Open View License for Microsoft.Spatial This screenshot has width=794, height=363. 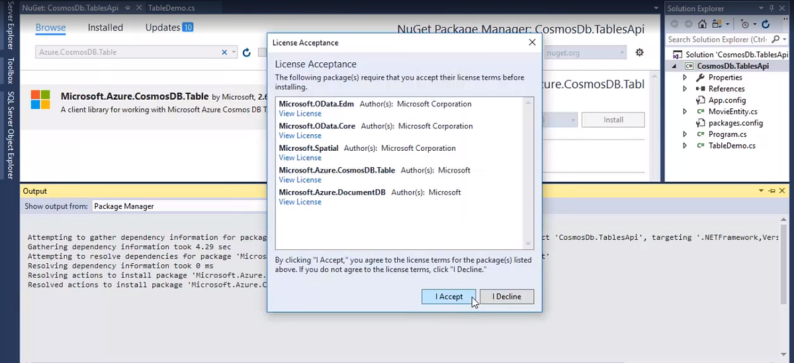(x=300, y=157)
